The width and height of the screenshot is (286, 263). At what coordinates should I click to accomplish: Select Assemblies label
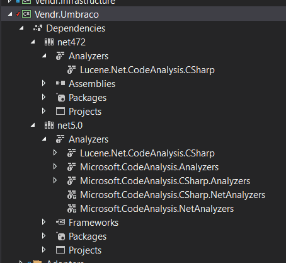pos(92,84)
